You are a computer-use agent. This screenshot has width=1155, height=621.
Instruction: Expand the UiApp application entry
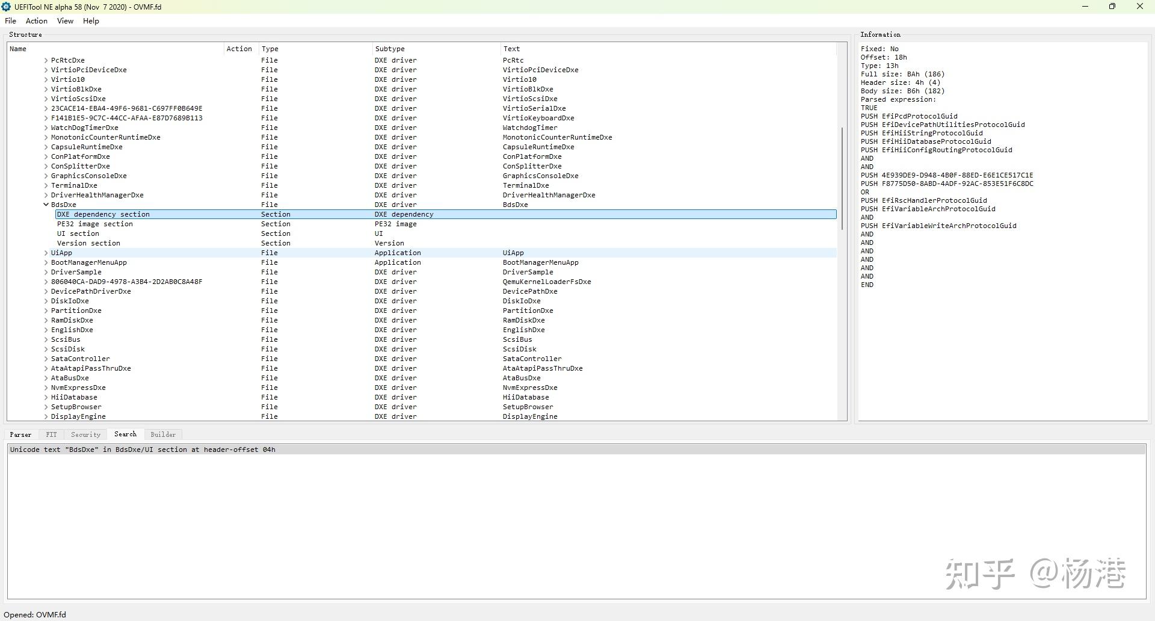pyautogui.click(x=46, y=252)
